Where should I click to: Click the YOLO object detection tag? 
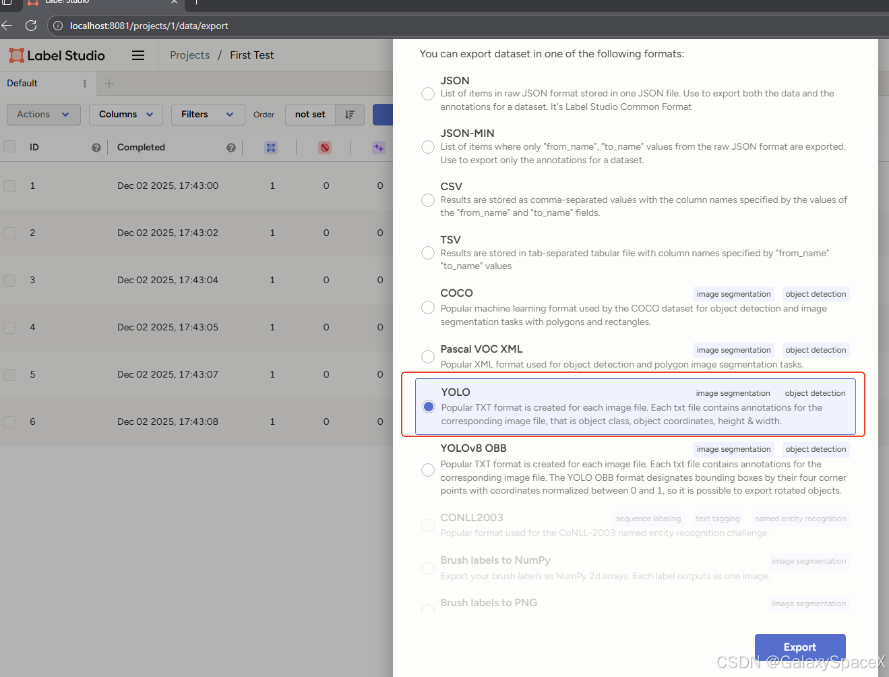coord(815,393)
